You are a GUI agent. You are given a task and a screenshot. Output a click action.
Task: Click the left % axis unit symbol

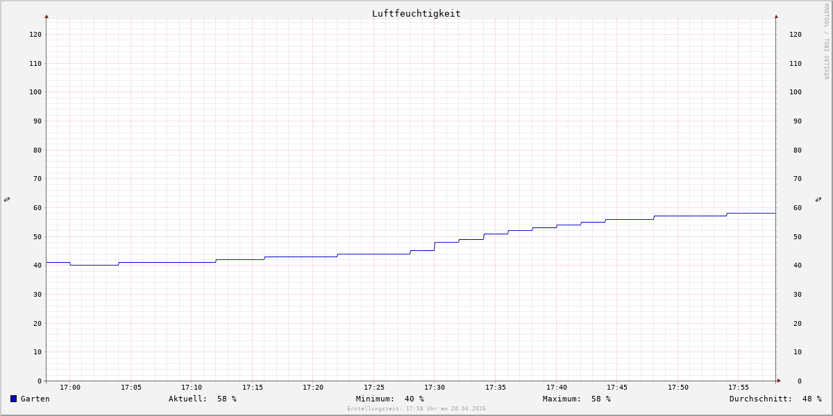tap(7, 199)
